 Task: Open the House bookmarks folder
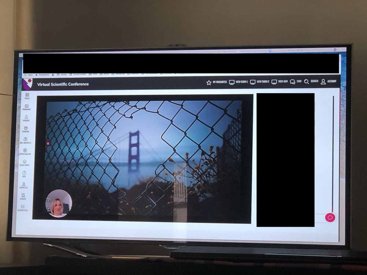click(x=61, y=74)
